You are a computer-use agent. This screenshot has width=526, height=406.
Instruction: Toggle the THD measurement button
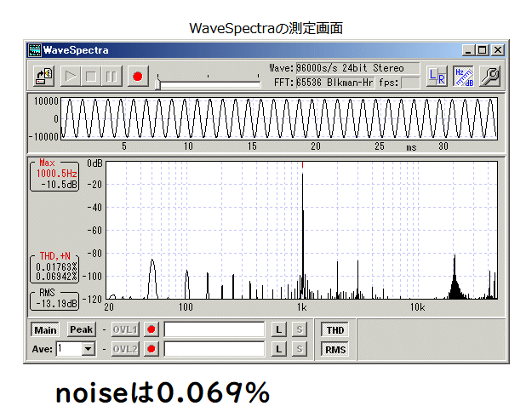[x=335, y=330]
